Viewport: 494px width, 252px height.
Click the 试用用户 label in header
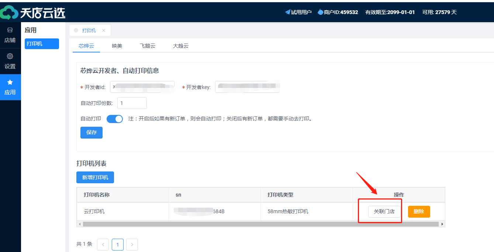point(301,12)
